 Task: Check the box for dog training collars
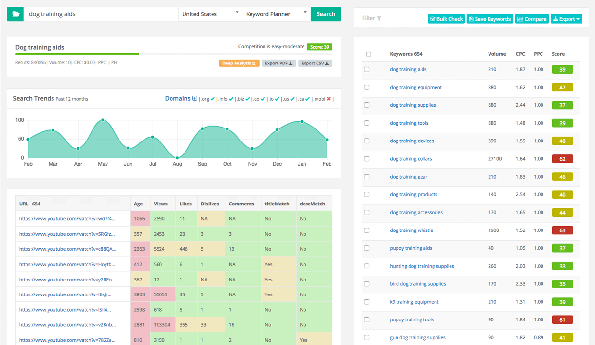pos(367,159)
